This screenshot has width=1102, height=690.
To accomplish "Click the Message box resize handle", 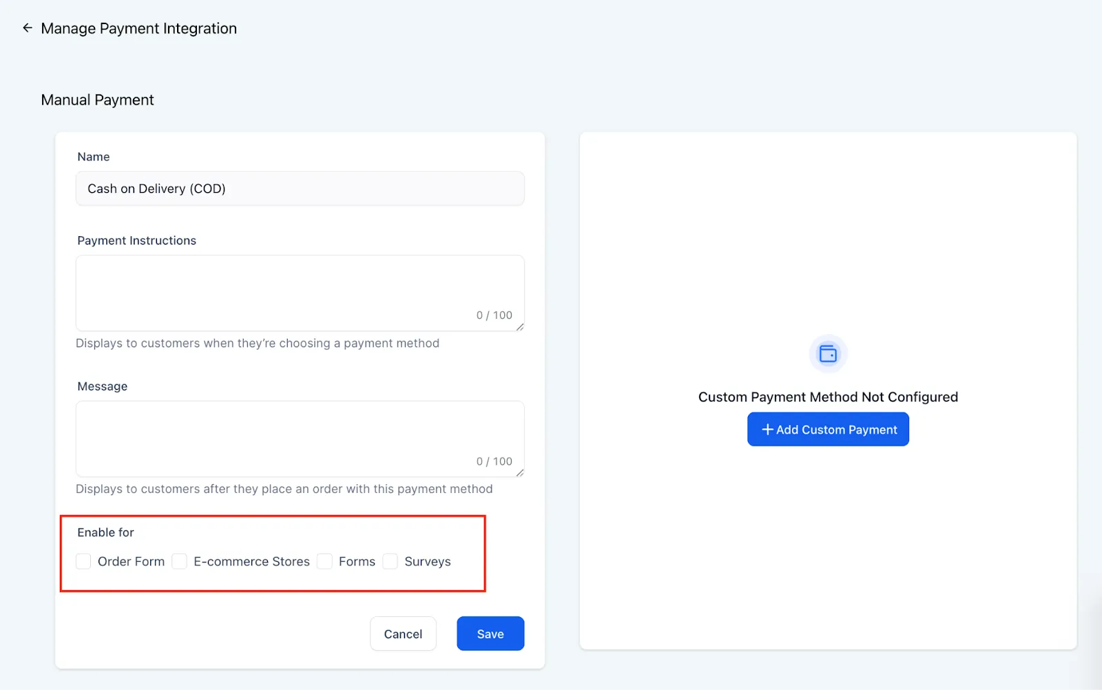I will coord(520,472).
